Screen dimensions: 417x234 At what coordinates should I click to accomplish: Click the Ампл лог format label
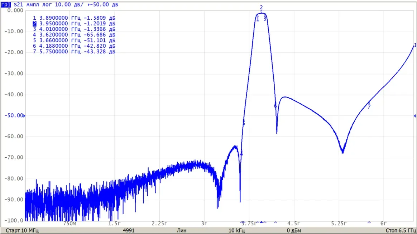tap(39, 5)
